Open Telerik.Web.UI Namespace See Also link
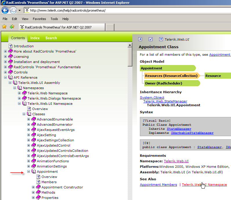 (204, 185)
